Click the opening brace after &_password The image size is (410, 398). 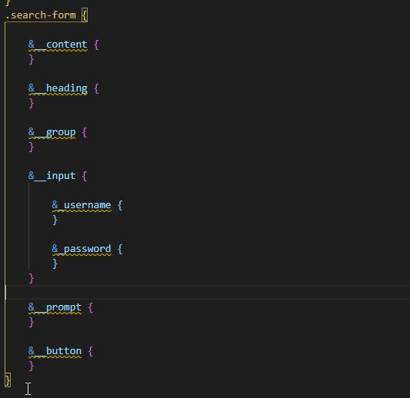tap(120, 249)
